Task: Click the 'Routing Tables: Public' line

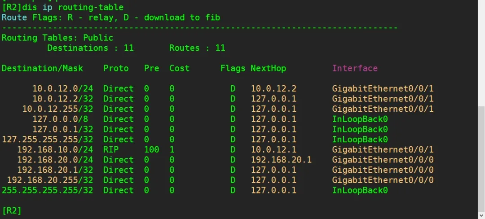Action: coord(57,38)
